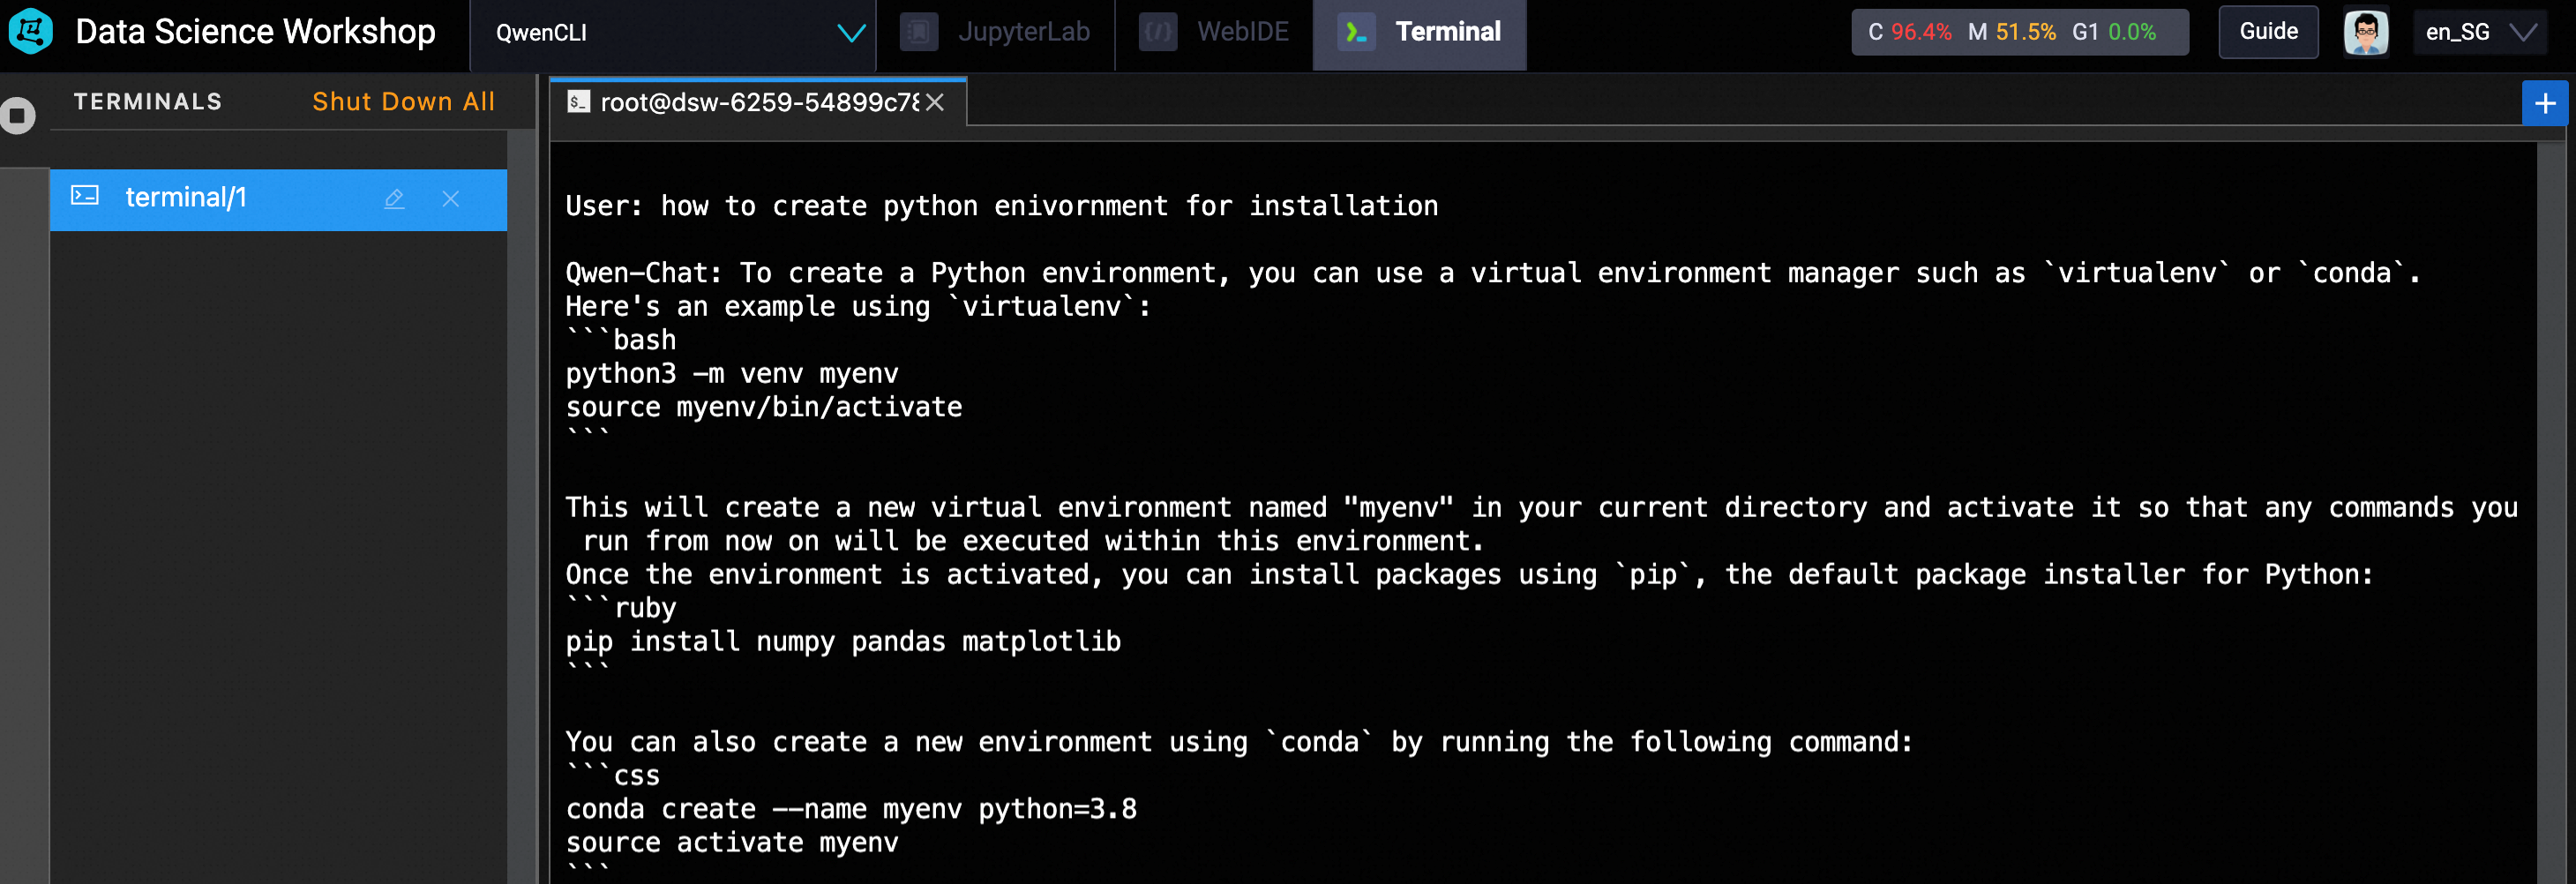Shut down terminal/1 with its X icon
Image resolution: width=2576 pixels, height=884 pixels.
point(451,199)
